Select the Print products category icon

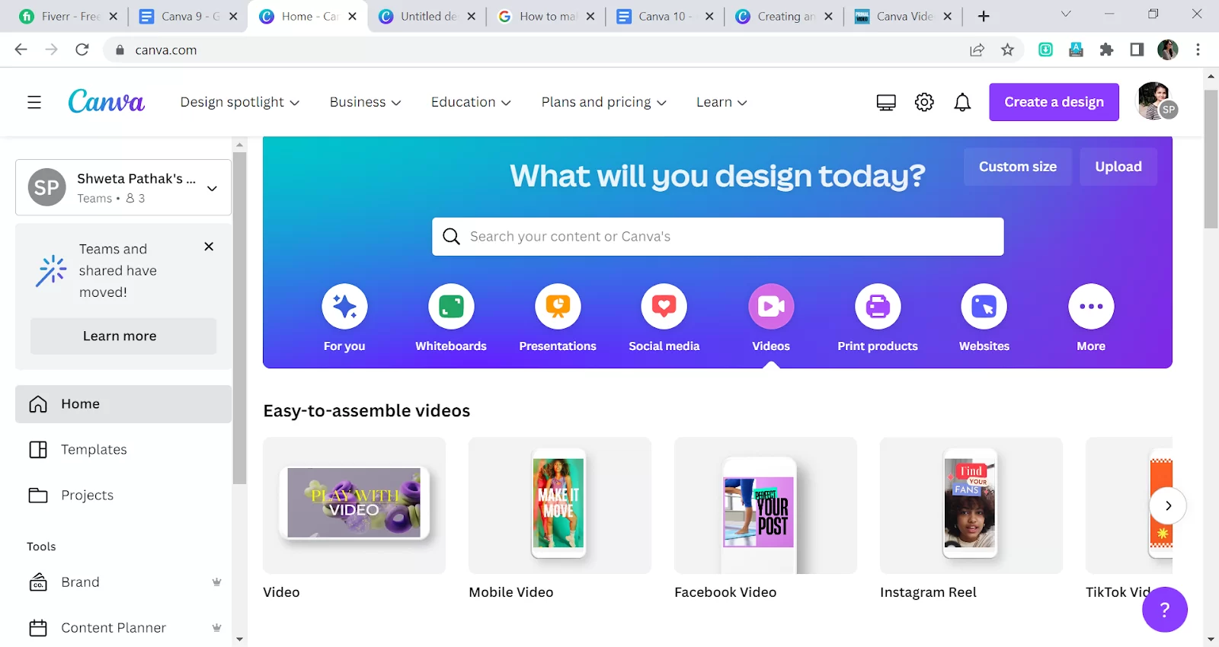(878, 307)
